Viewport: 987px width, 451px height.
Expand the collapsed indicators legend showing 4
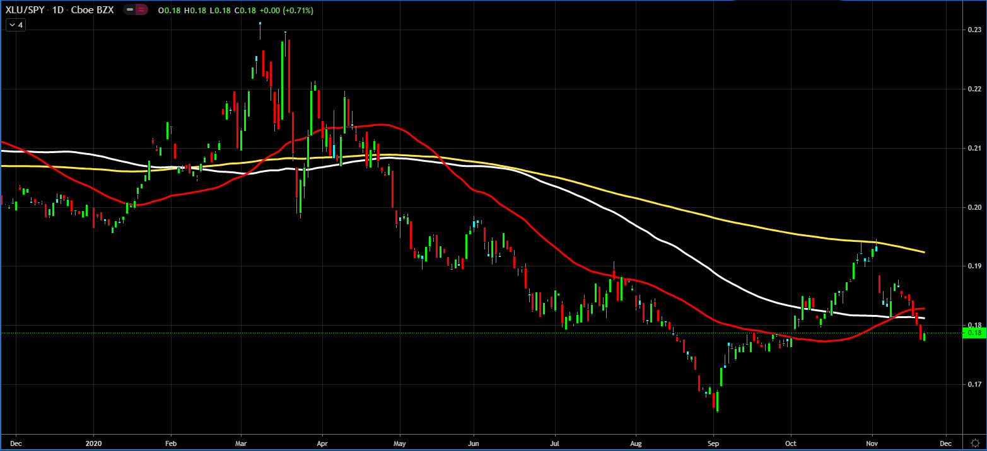point(15,25)
